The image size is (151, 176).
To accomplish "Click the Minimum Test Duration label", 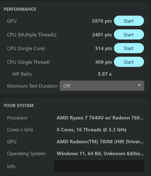I will [32, 86].
